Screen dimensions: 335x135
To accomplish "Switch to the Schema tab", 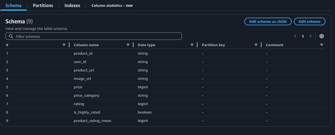I will pos(13,5).
